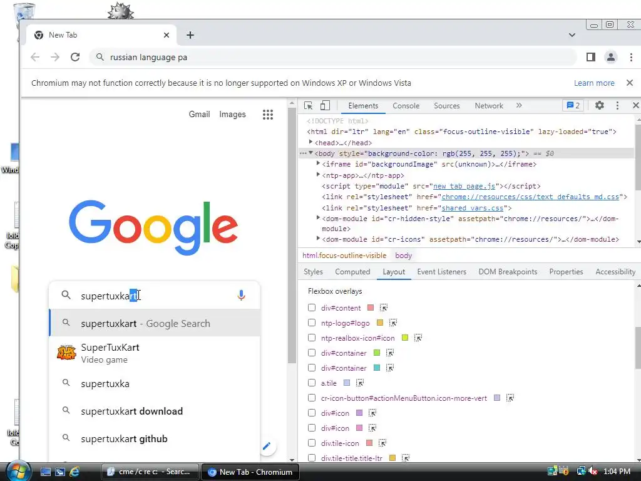This screenshot has height=481, width=641.
Task: Change the ntp-logo#logo overlay color swatch
Action: (x=380, y=323)
